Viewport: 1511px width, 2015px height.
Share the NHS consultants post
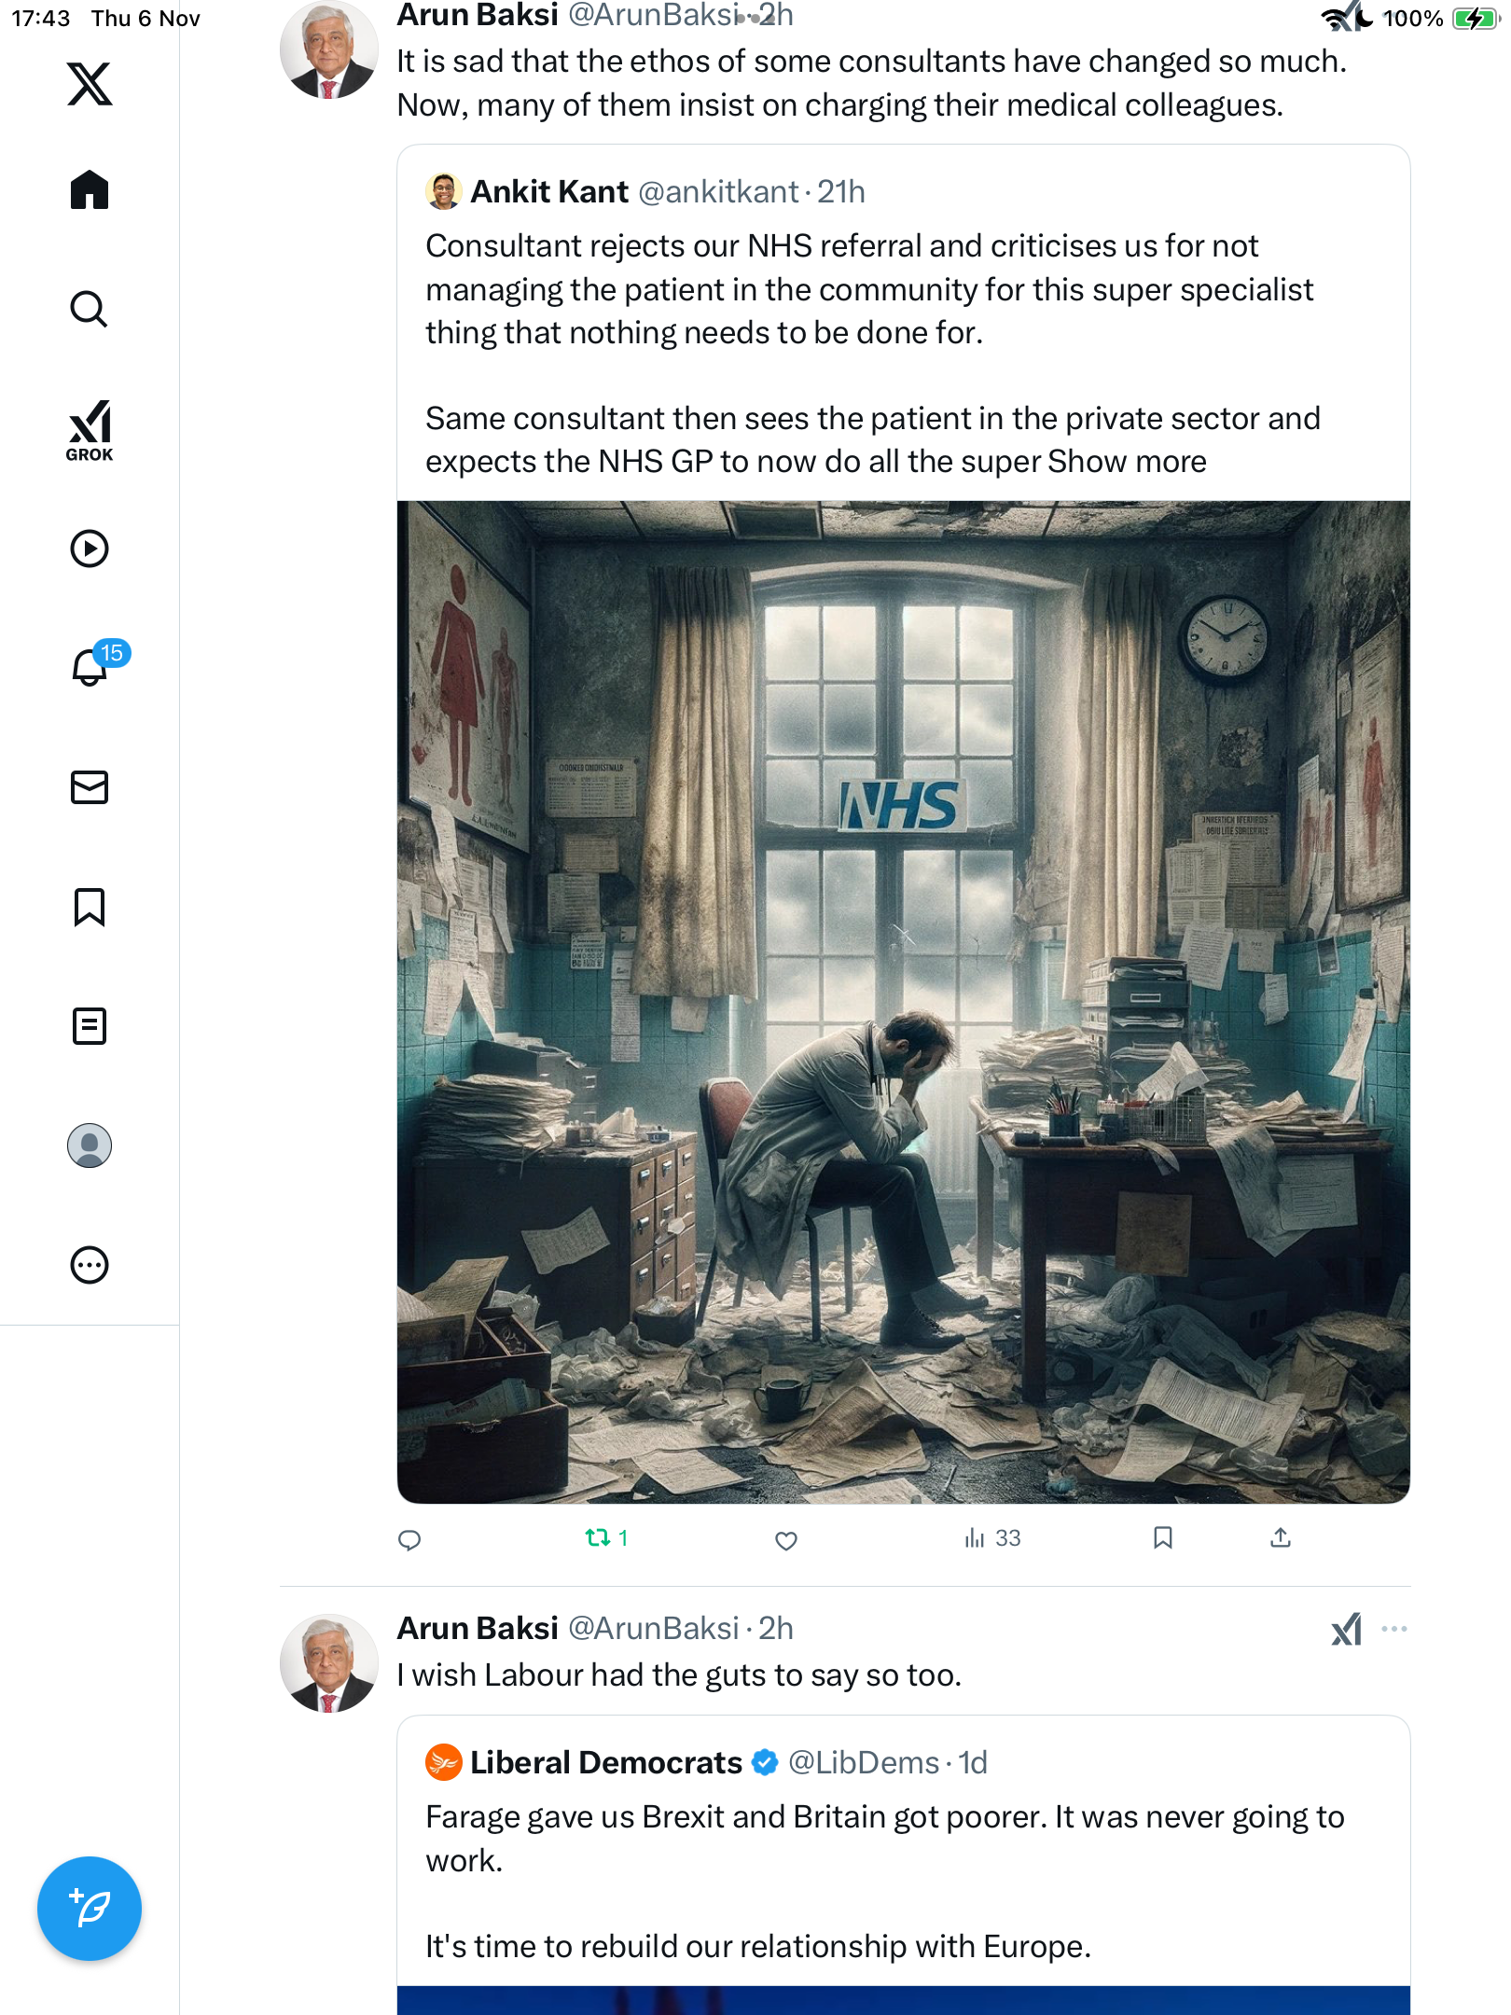(1281, 1538)
